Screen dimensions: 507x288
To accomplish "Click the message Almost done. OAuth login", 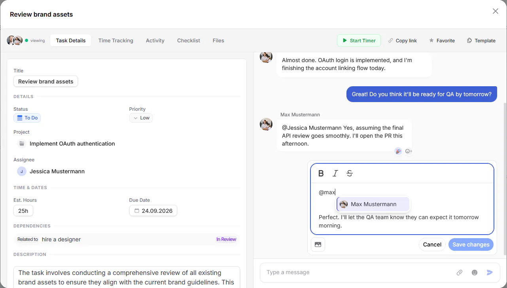I will click(354, 64).
